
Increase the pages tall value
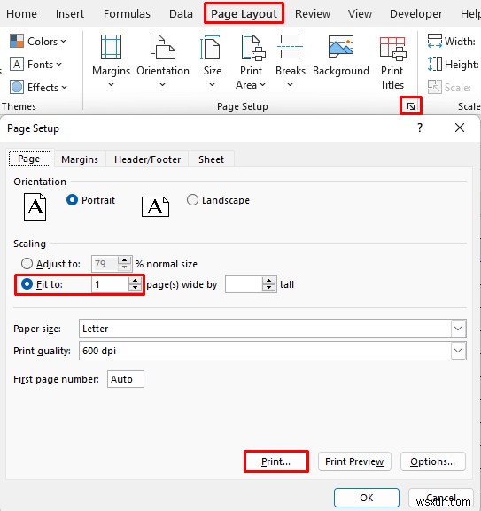(268, 281)
